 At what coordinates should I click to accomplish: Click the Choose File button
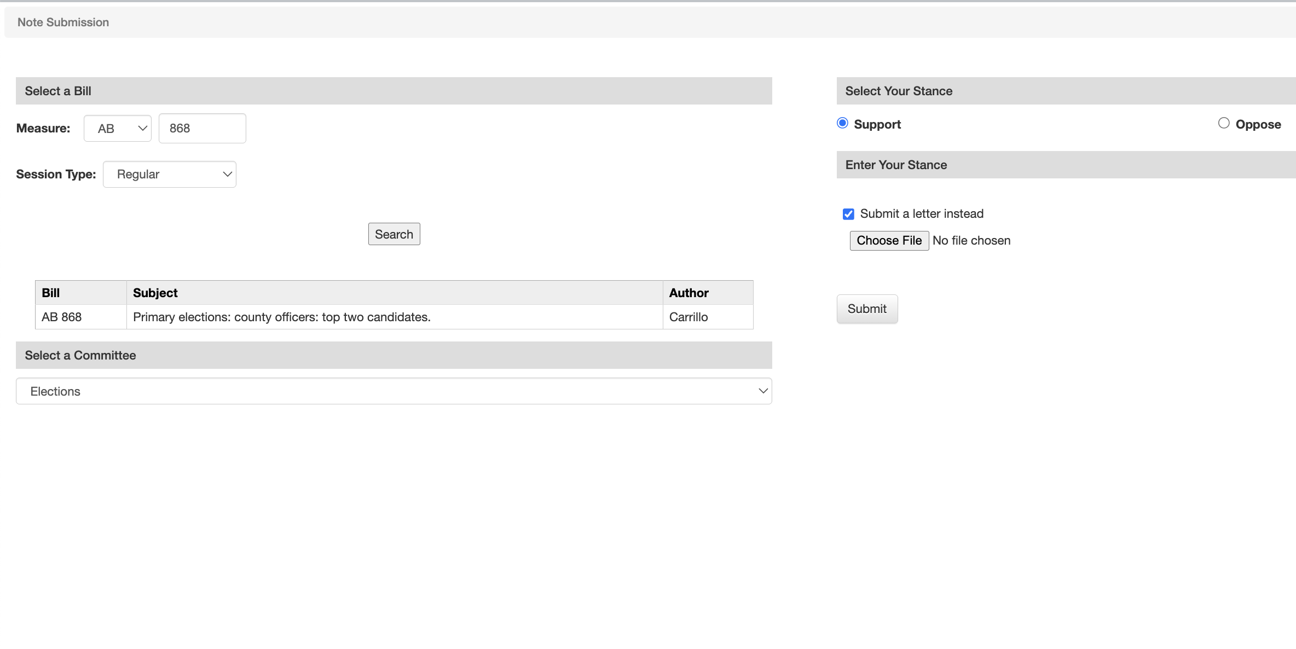[889, 241]
